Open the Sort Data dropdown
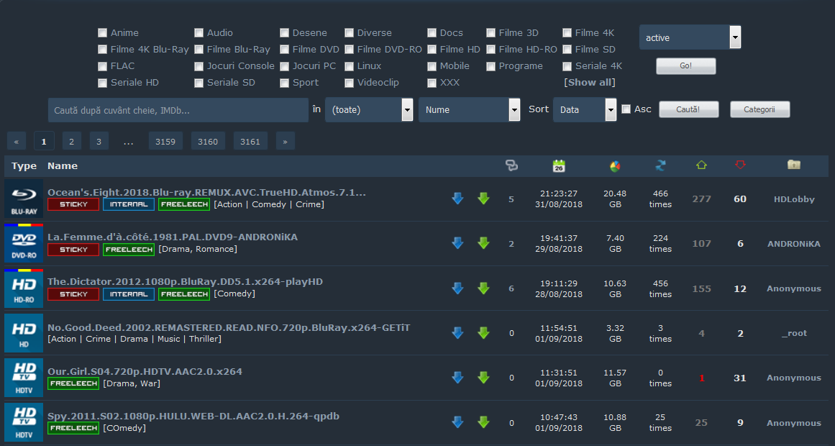The height and width of the screenshot is (446, 835). tap(585, 110)
